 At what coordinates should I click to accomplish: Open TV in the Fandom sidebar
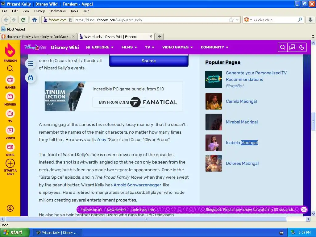pos(10,116)
